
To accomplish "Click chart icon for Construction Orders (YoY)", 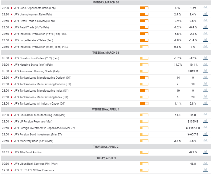I will [205, 58].
